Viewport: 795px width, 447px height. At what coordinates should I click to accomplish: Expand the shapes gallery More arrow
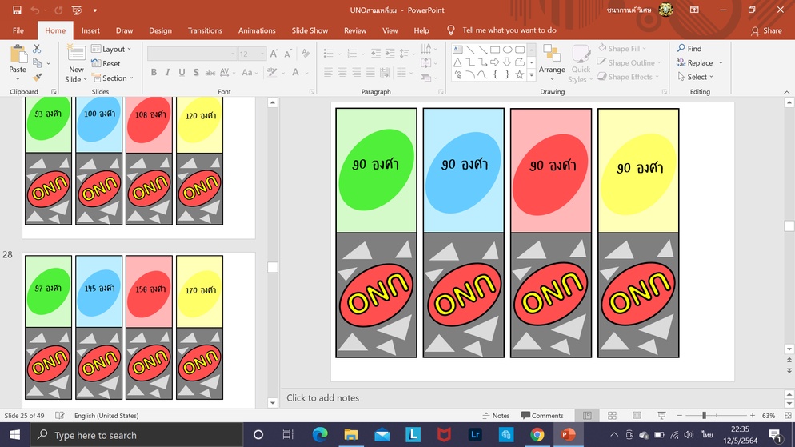tap(531, 74)
